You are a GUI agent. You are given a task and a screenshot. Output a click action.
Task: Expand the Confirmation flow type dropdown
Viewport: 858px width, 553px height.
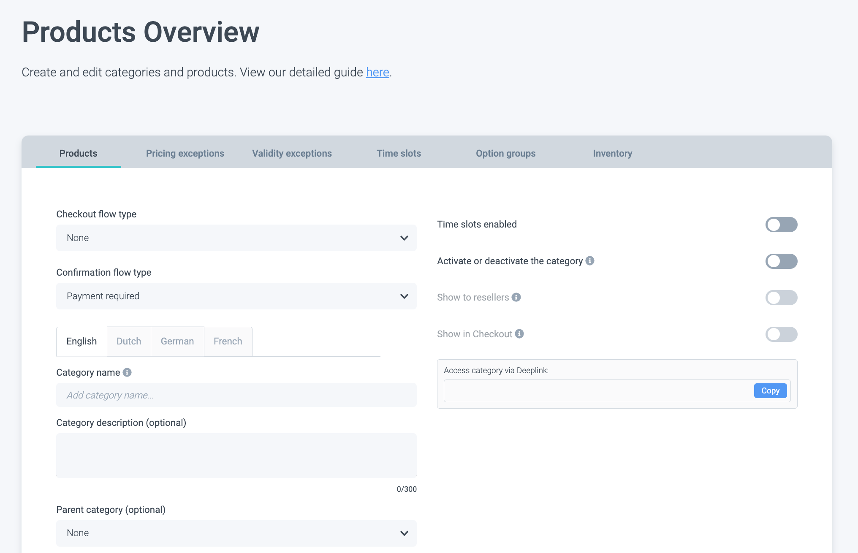[236, 296]
